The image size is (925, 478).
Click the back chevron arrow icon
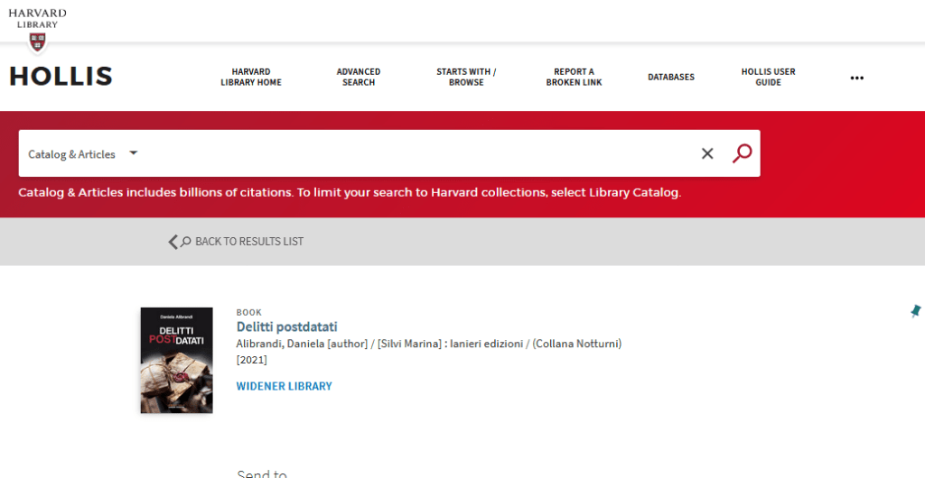tap(174, 242)
